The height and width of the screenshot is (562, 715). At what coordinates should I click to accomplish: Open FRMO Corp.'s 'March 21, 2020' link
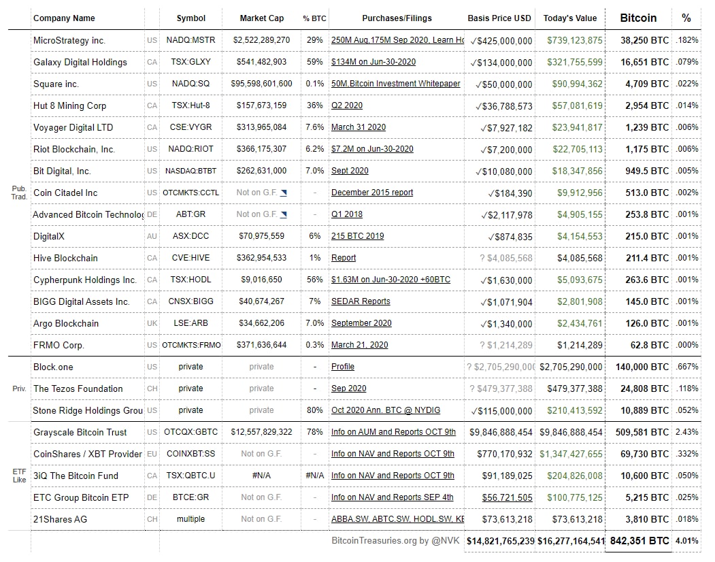point(360,345)
